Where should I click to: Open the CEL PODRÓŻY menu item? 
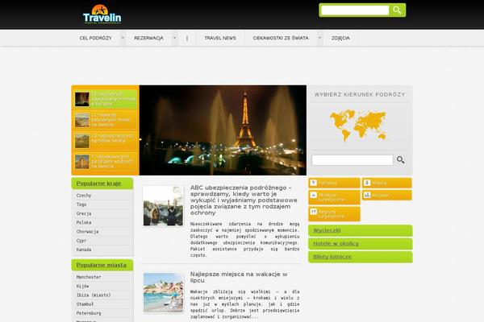[x=96, y=38]
